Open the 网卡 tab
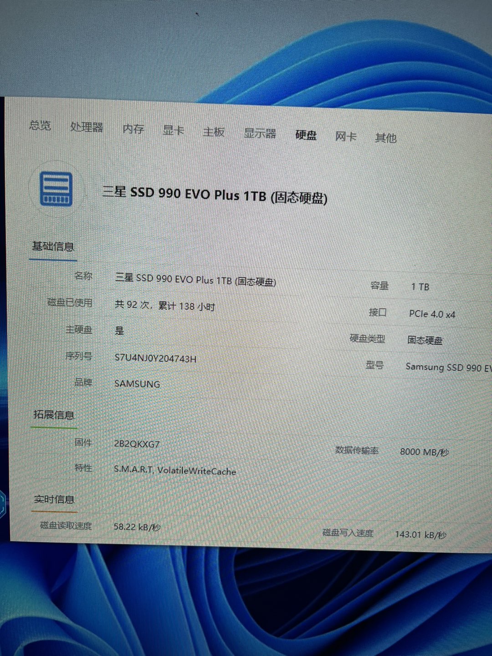This screenshot has width=492, height=656. [x=345, y=137]
